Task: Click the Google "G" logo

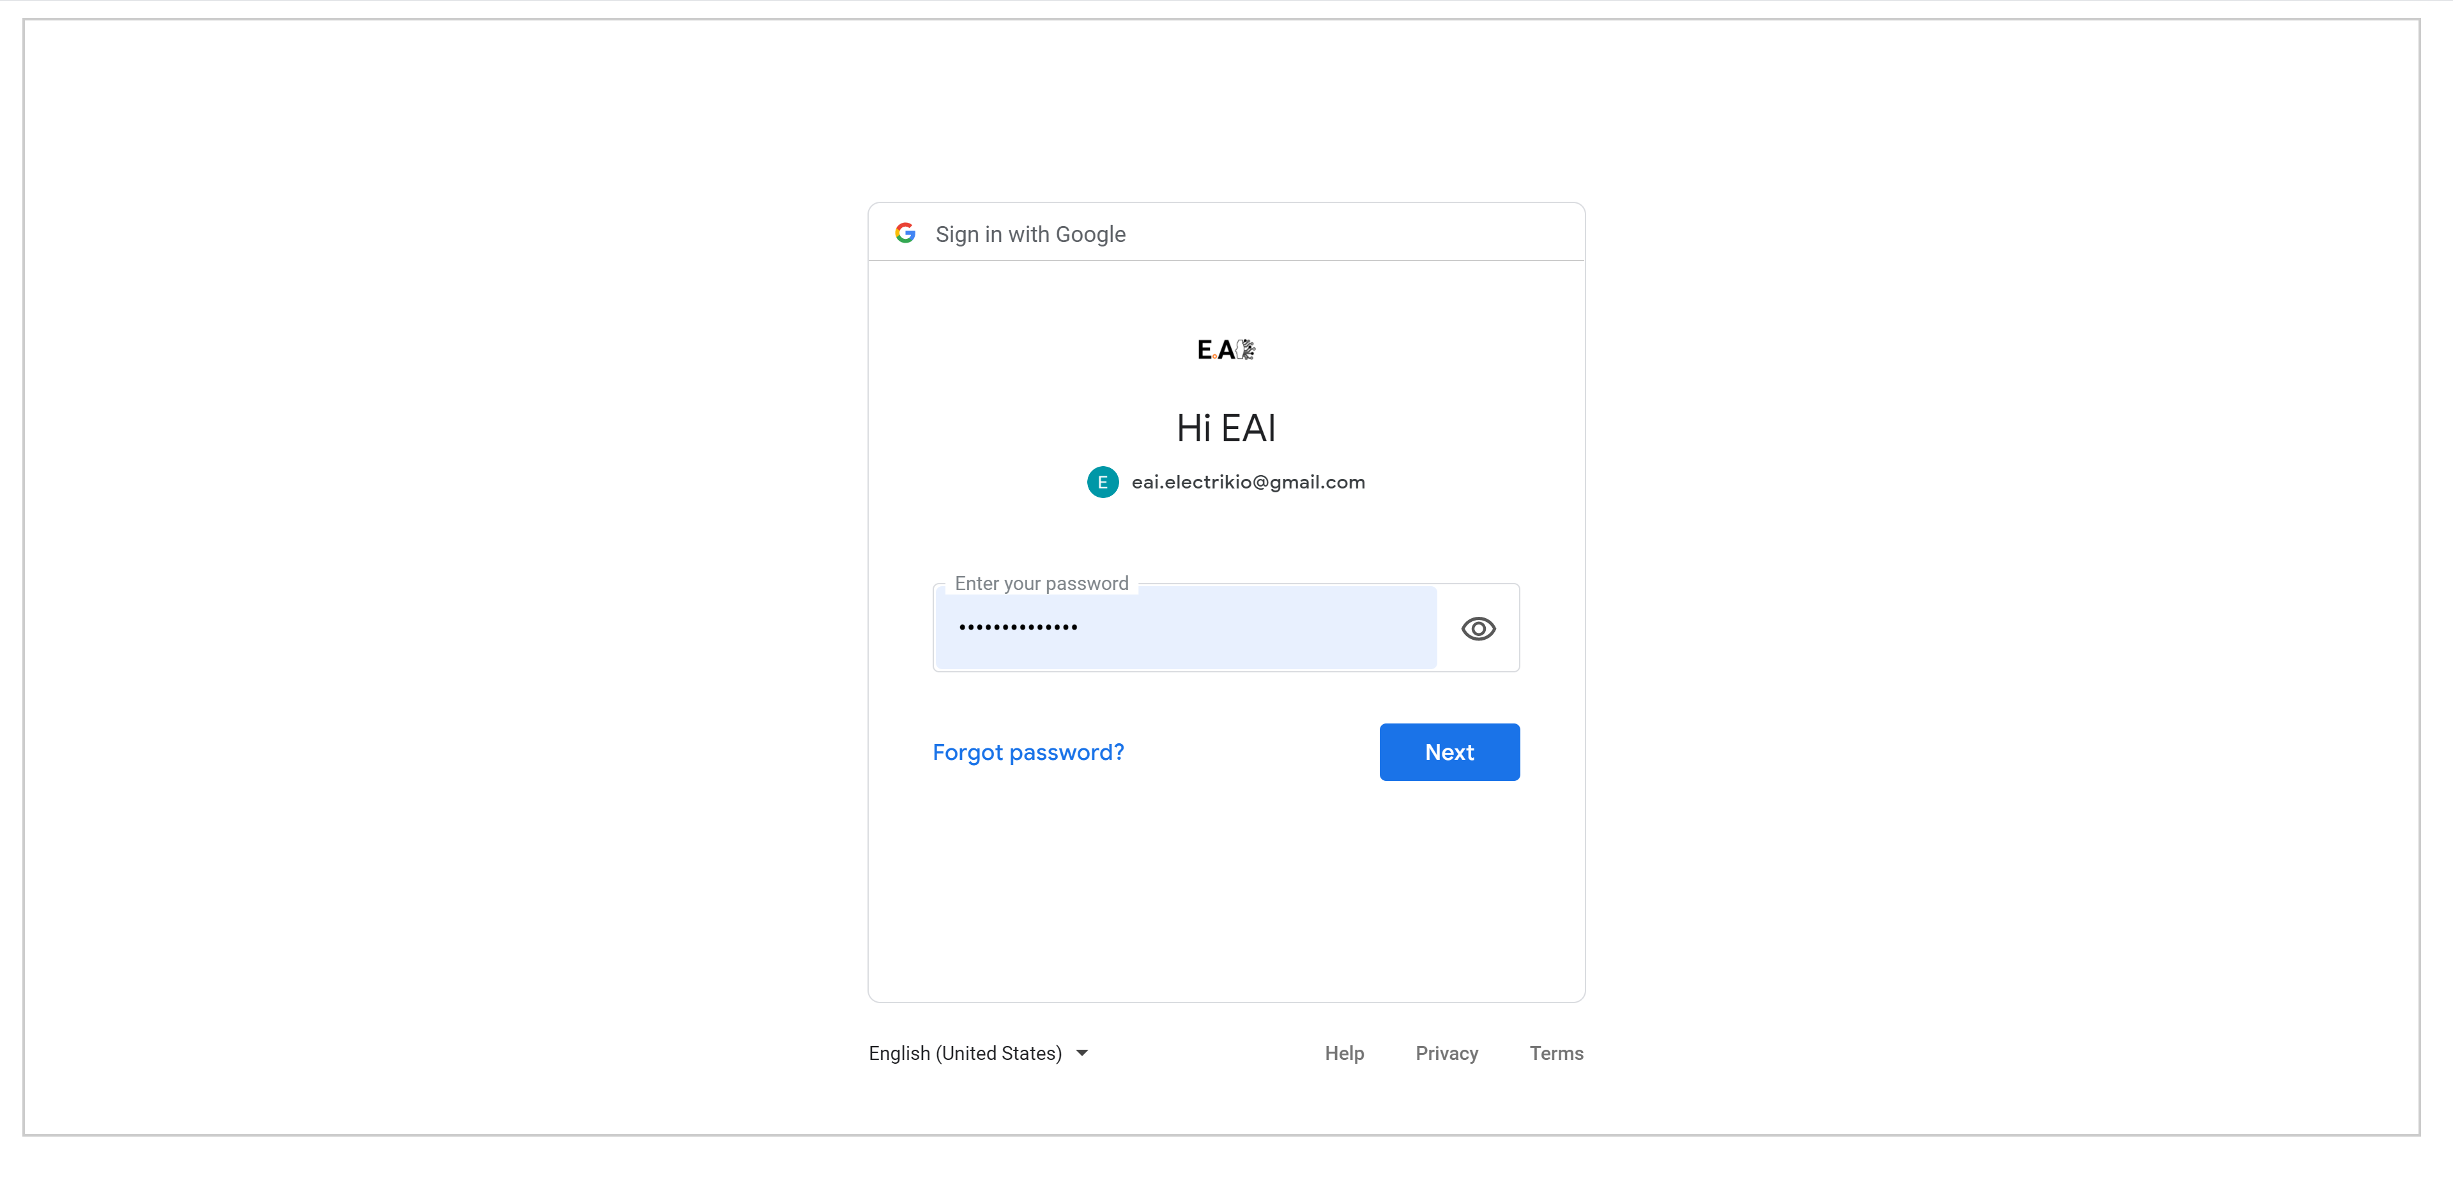Action: point(905,233)
